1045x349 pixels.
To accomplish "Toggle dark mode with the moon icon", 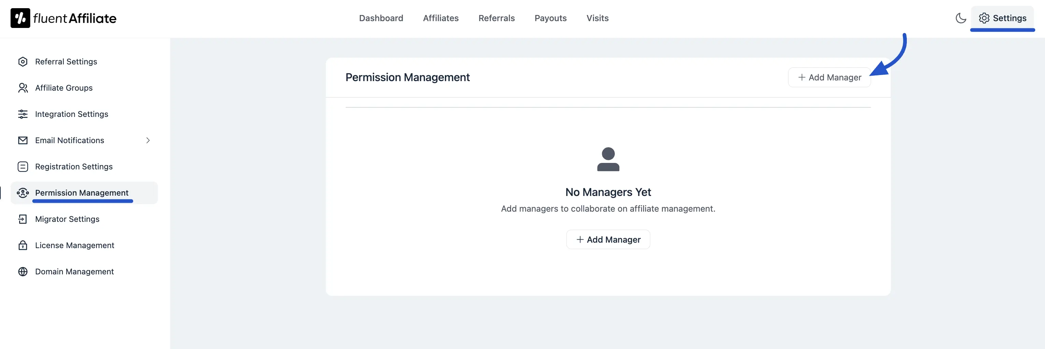I will tap(961, 18).
